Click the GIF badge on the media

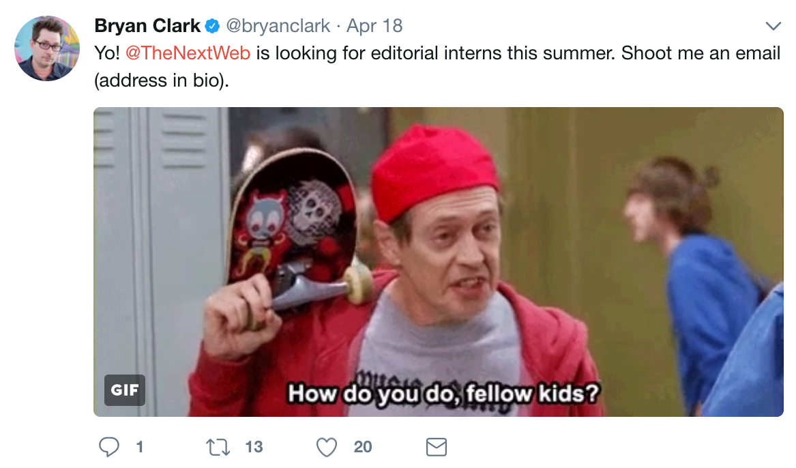(125, 390)
